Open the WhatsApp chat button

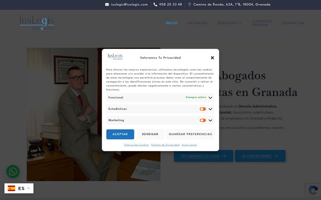[x=13, y=172]
